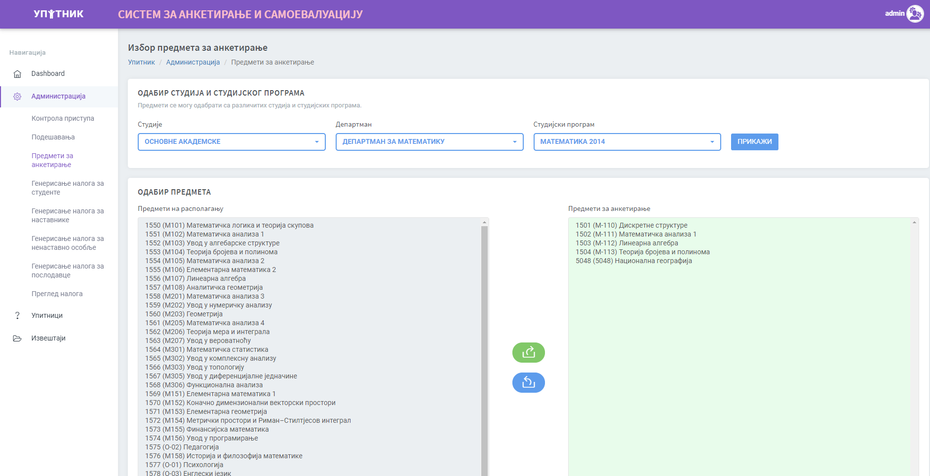Follow the Администрација breadcrumb link
Image resolution: width=930 pixels, height=476 pixels.
pos(193,62)
